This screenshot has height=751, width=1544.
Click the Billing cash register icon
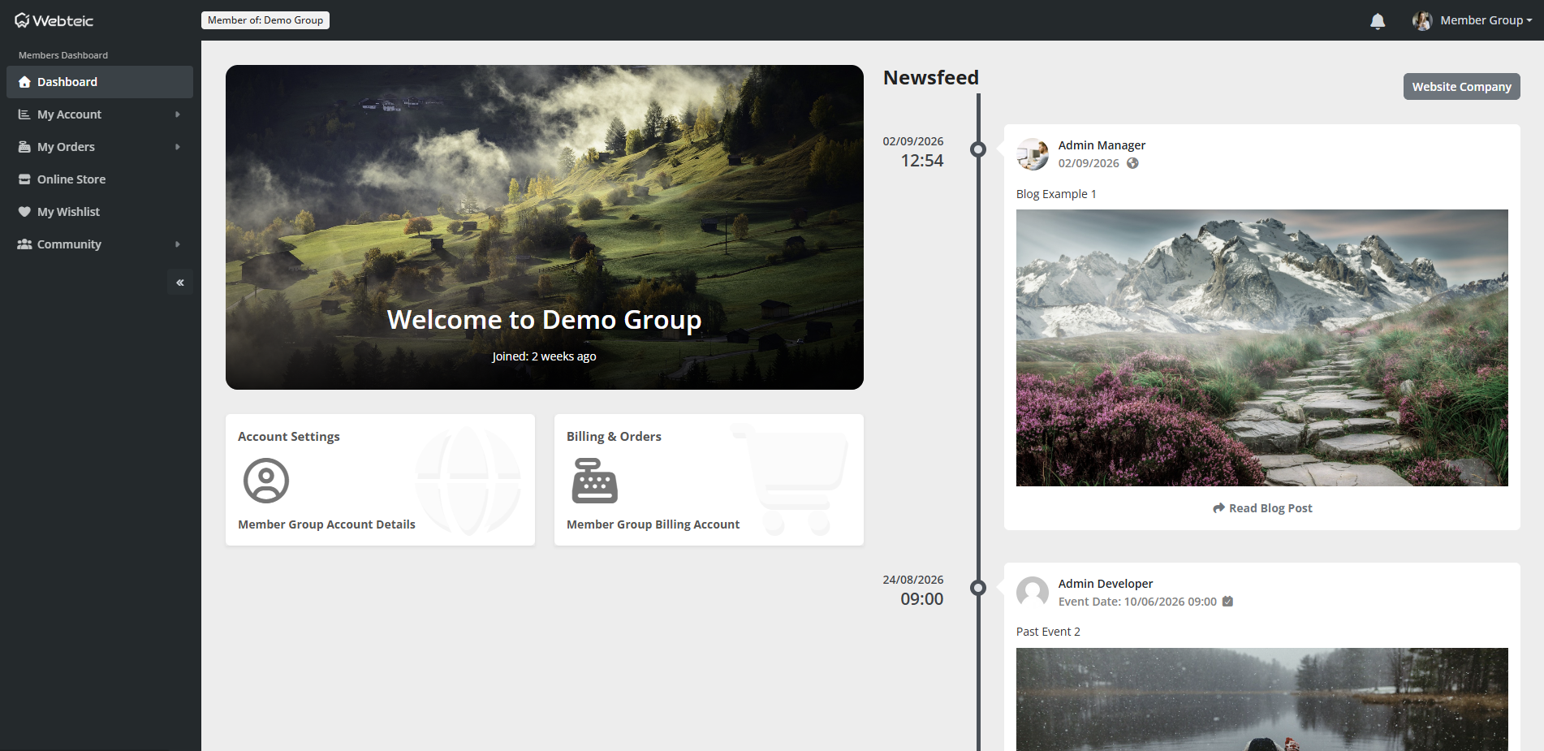(x=595, y=481)
